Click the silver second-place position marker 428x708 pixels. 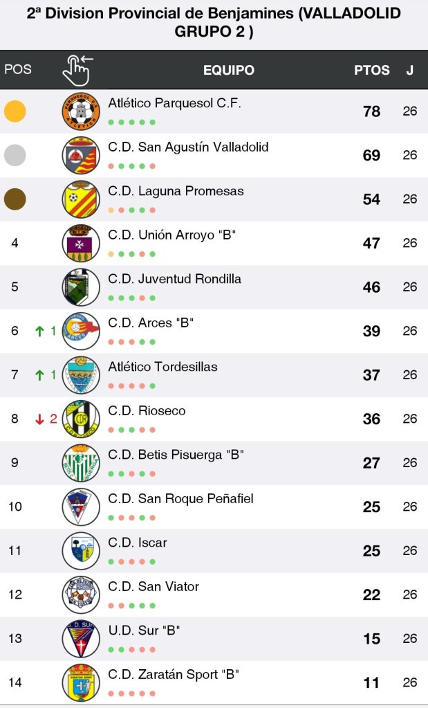coord(15,155)
